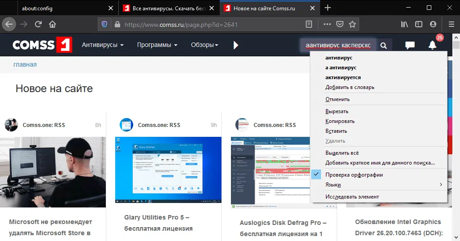Close the about:config tab
This screenshot has width=460, height=241.
111,8
